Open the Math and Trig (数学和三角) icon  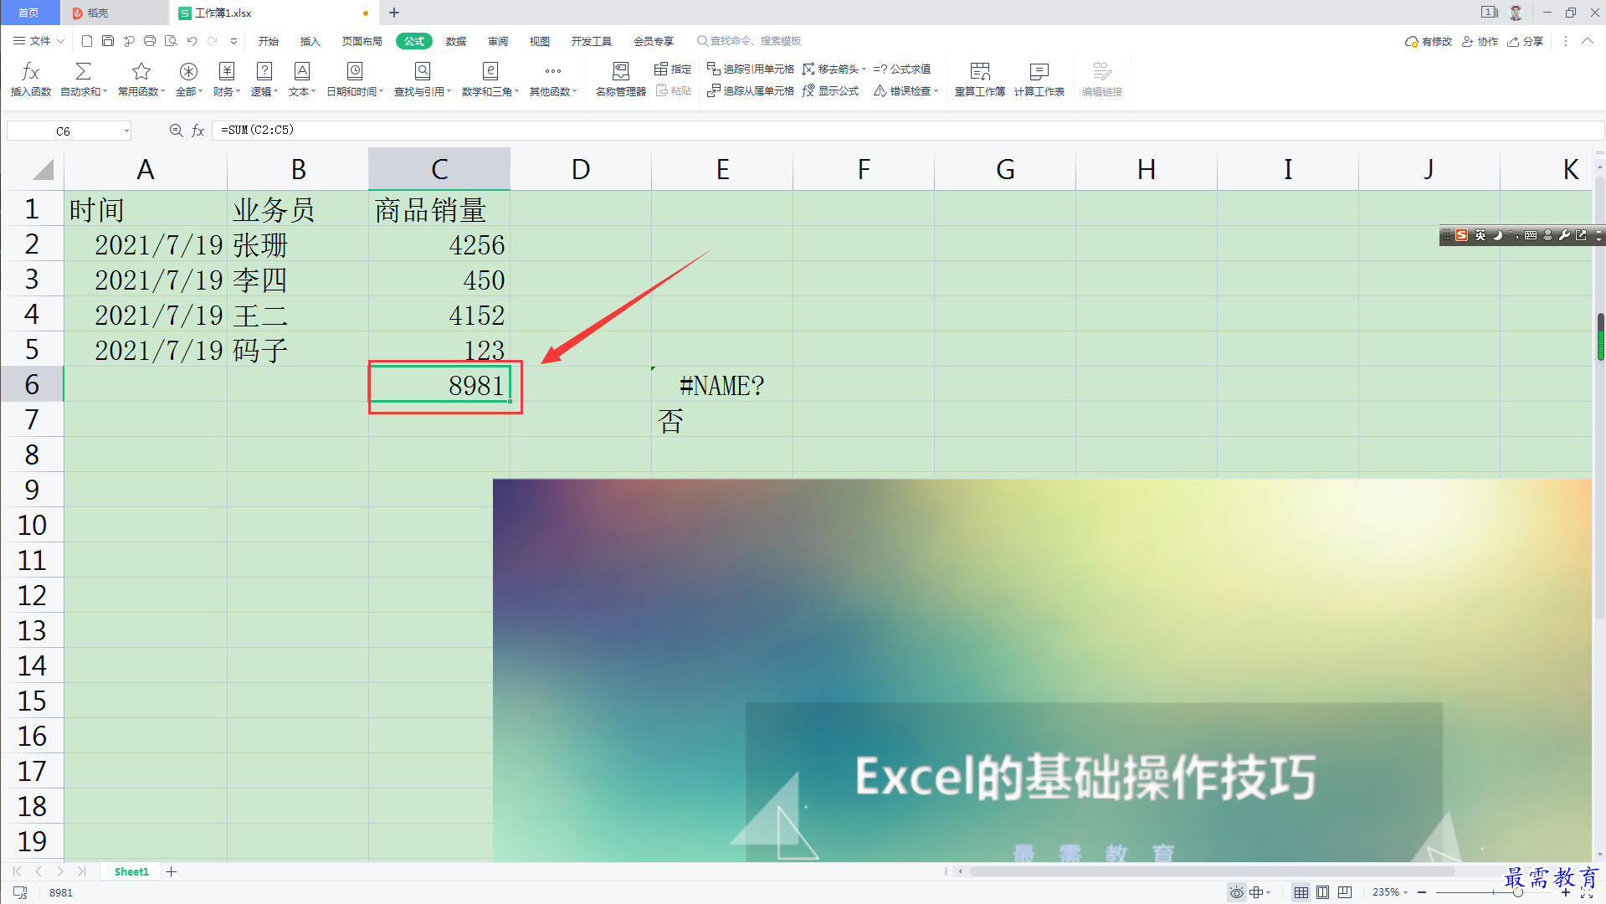[x=490, y=72]
